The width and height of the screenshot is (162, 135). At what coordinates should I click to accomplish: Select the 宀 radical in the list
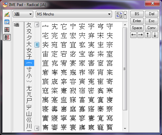[x=29, y=63]
